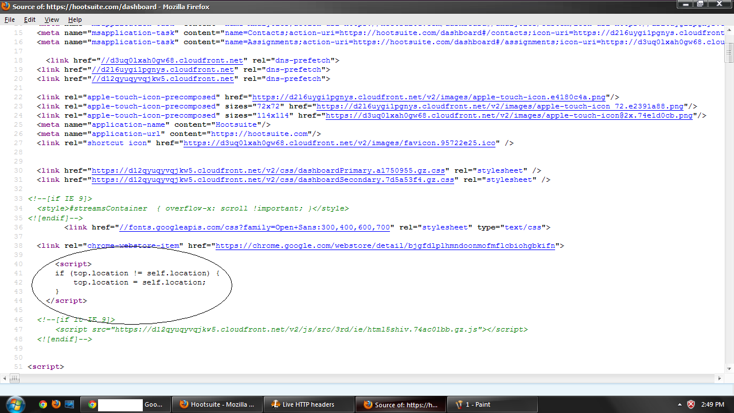Switch to the 1 - Paint window
Viewport: 734px width, 413px height.
tap(492, 404)
